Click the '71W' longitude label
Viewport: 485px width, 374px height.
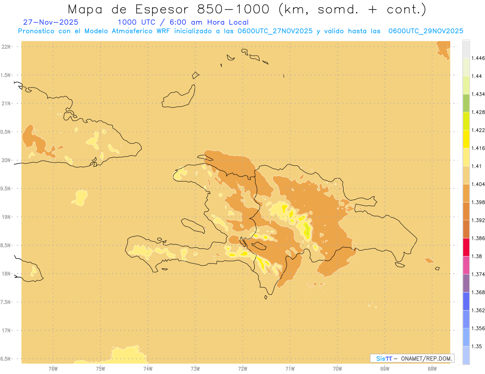tap(290, 369)
